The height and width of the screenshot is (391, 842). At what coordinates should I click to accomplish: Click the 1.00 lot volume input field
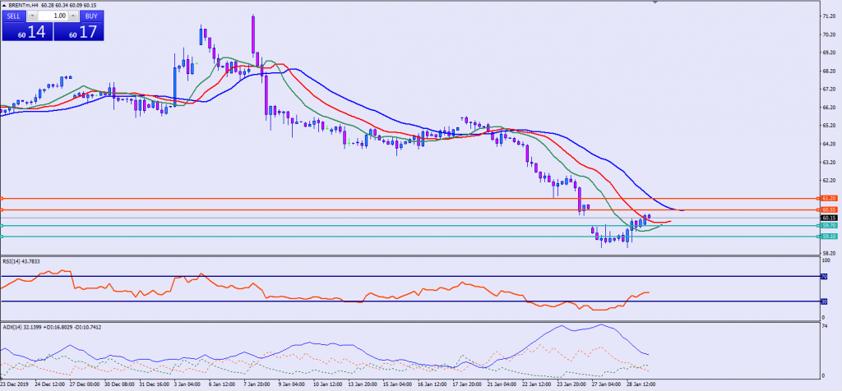53,16
